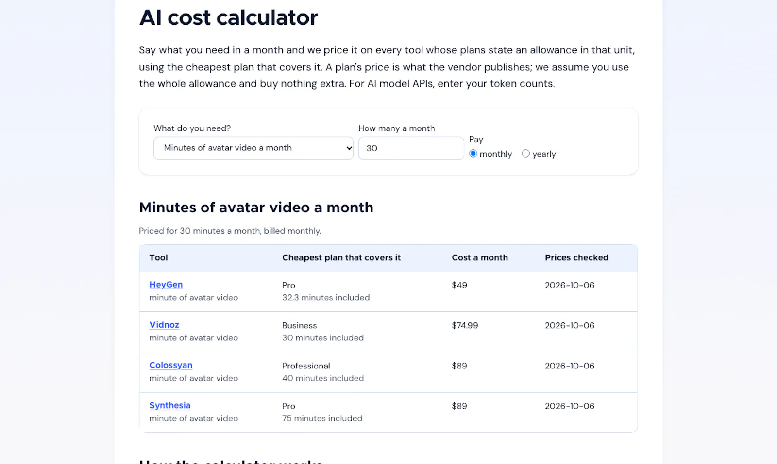Open the Vidnoz tool link
The width and height of the screenshot is (777, 464).
(164, 325)
